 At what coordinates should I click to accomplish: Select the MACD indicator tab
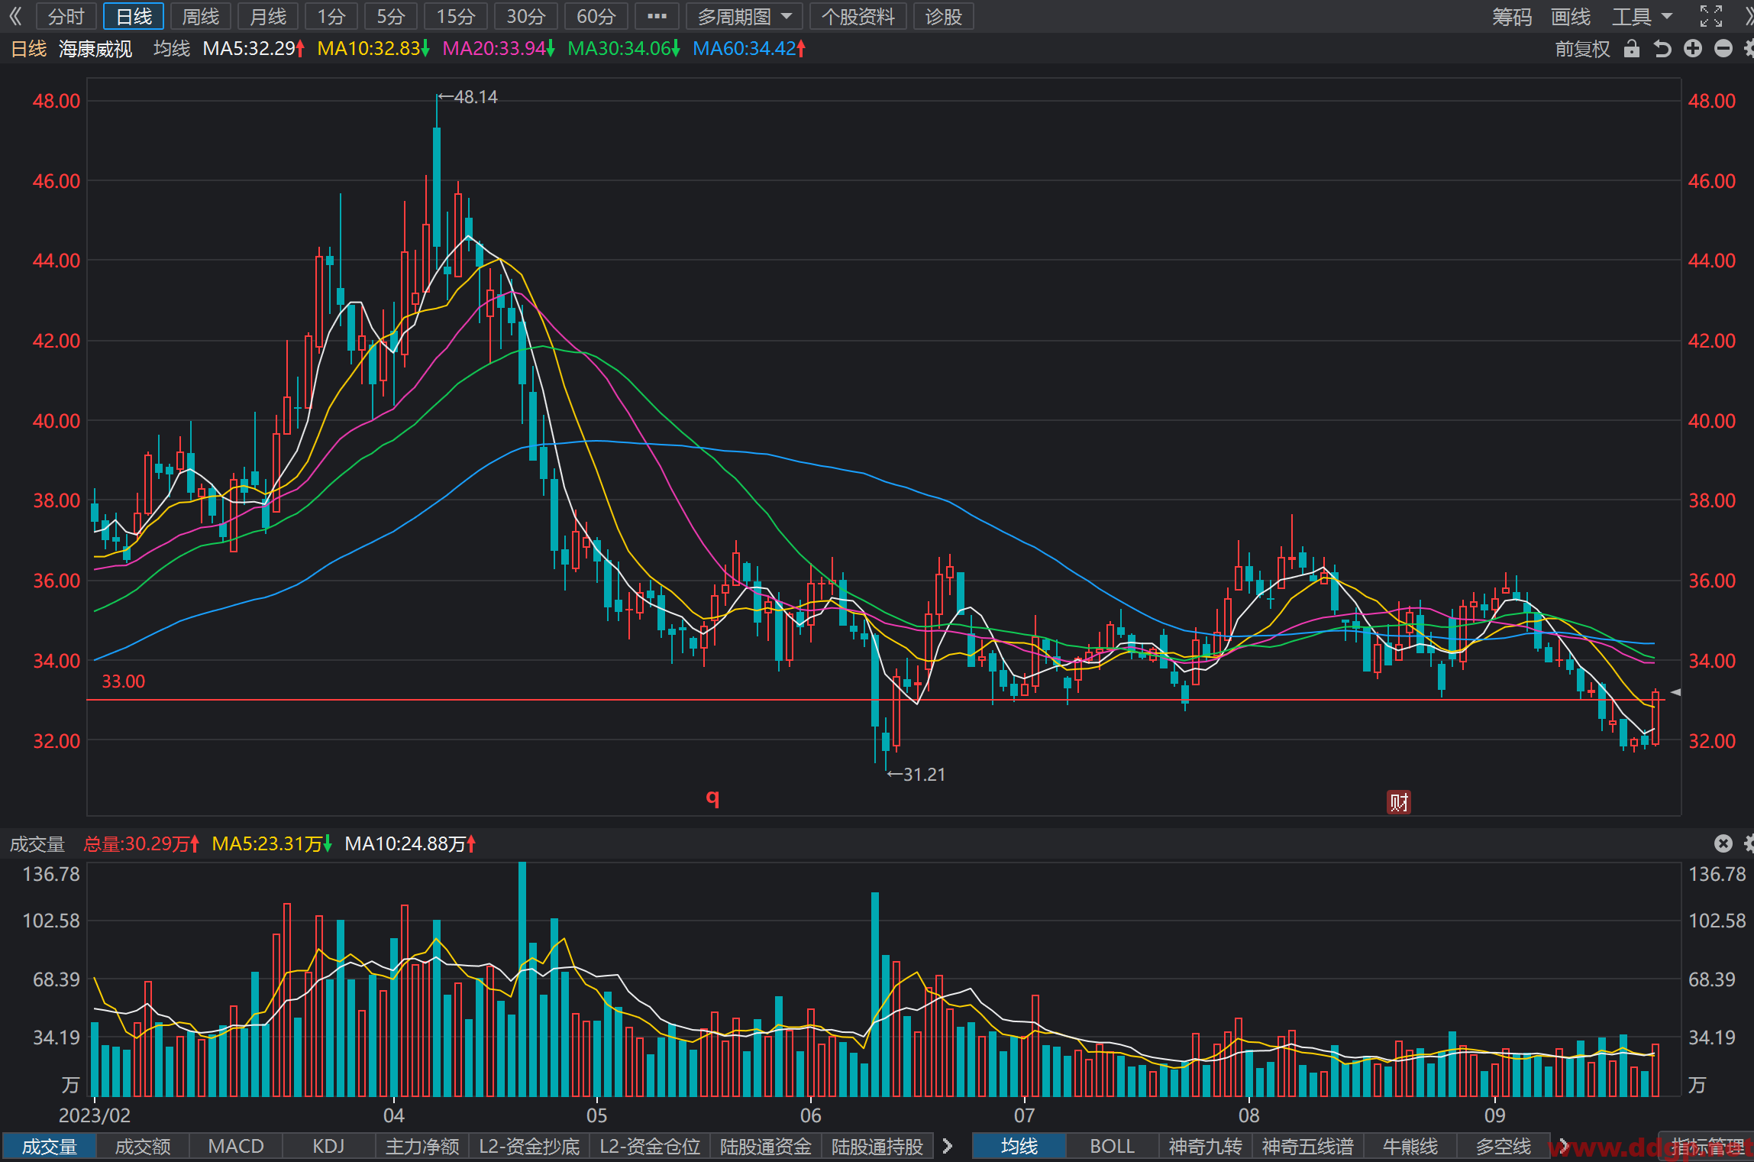(236, 1146)
